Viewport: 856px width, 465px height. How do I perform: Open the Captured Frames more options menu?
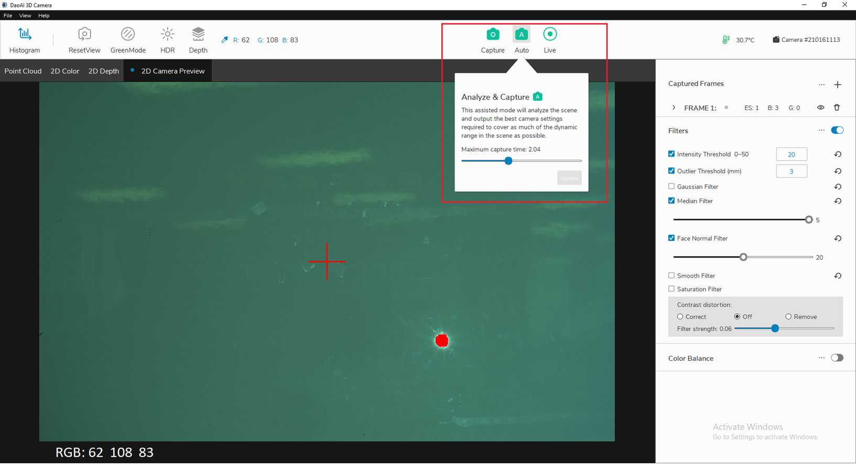click(821, 84)
